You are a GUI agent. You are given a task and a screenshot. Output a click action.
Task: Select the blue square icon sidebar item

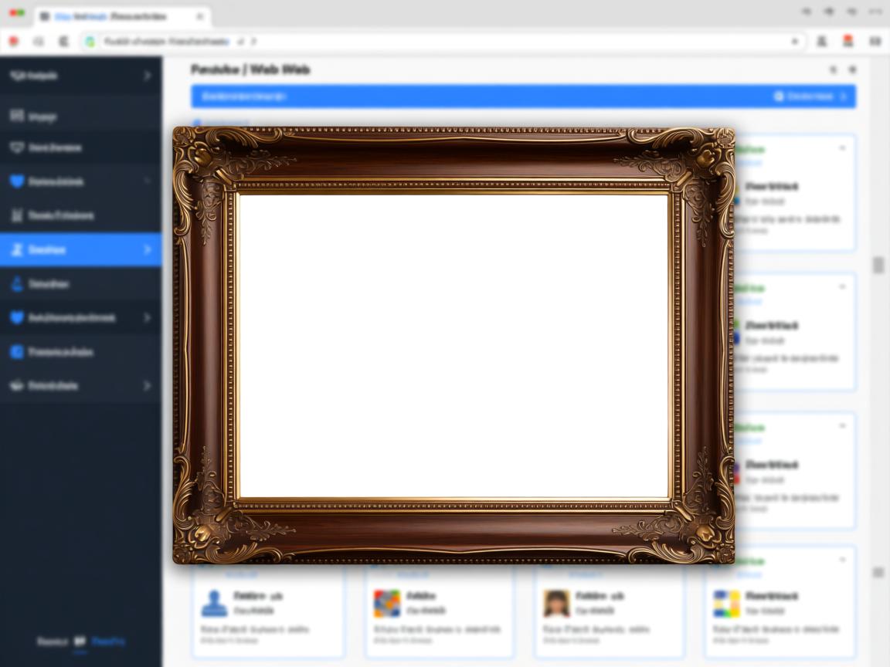[17, 351]
